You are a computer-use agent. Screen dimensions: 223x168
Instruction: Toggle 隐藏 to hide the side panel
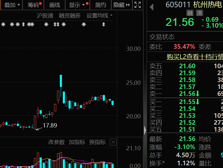click(121, 5)
